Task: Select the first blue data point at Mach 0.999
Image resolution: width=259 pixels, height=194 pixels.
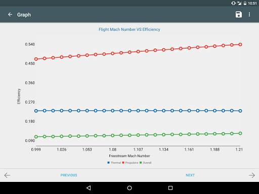Action: click(36, 111)
